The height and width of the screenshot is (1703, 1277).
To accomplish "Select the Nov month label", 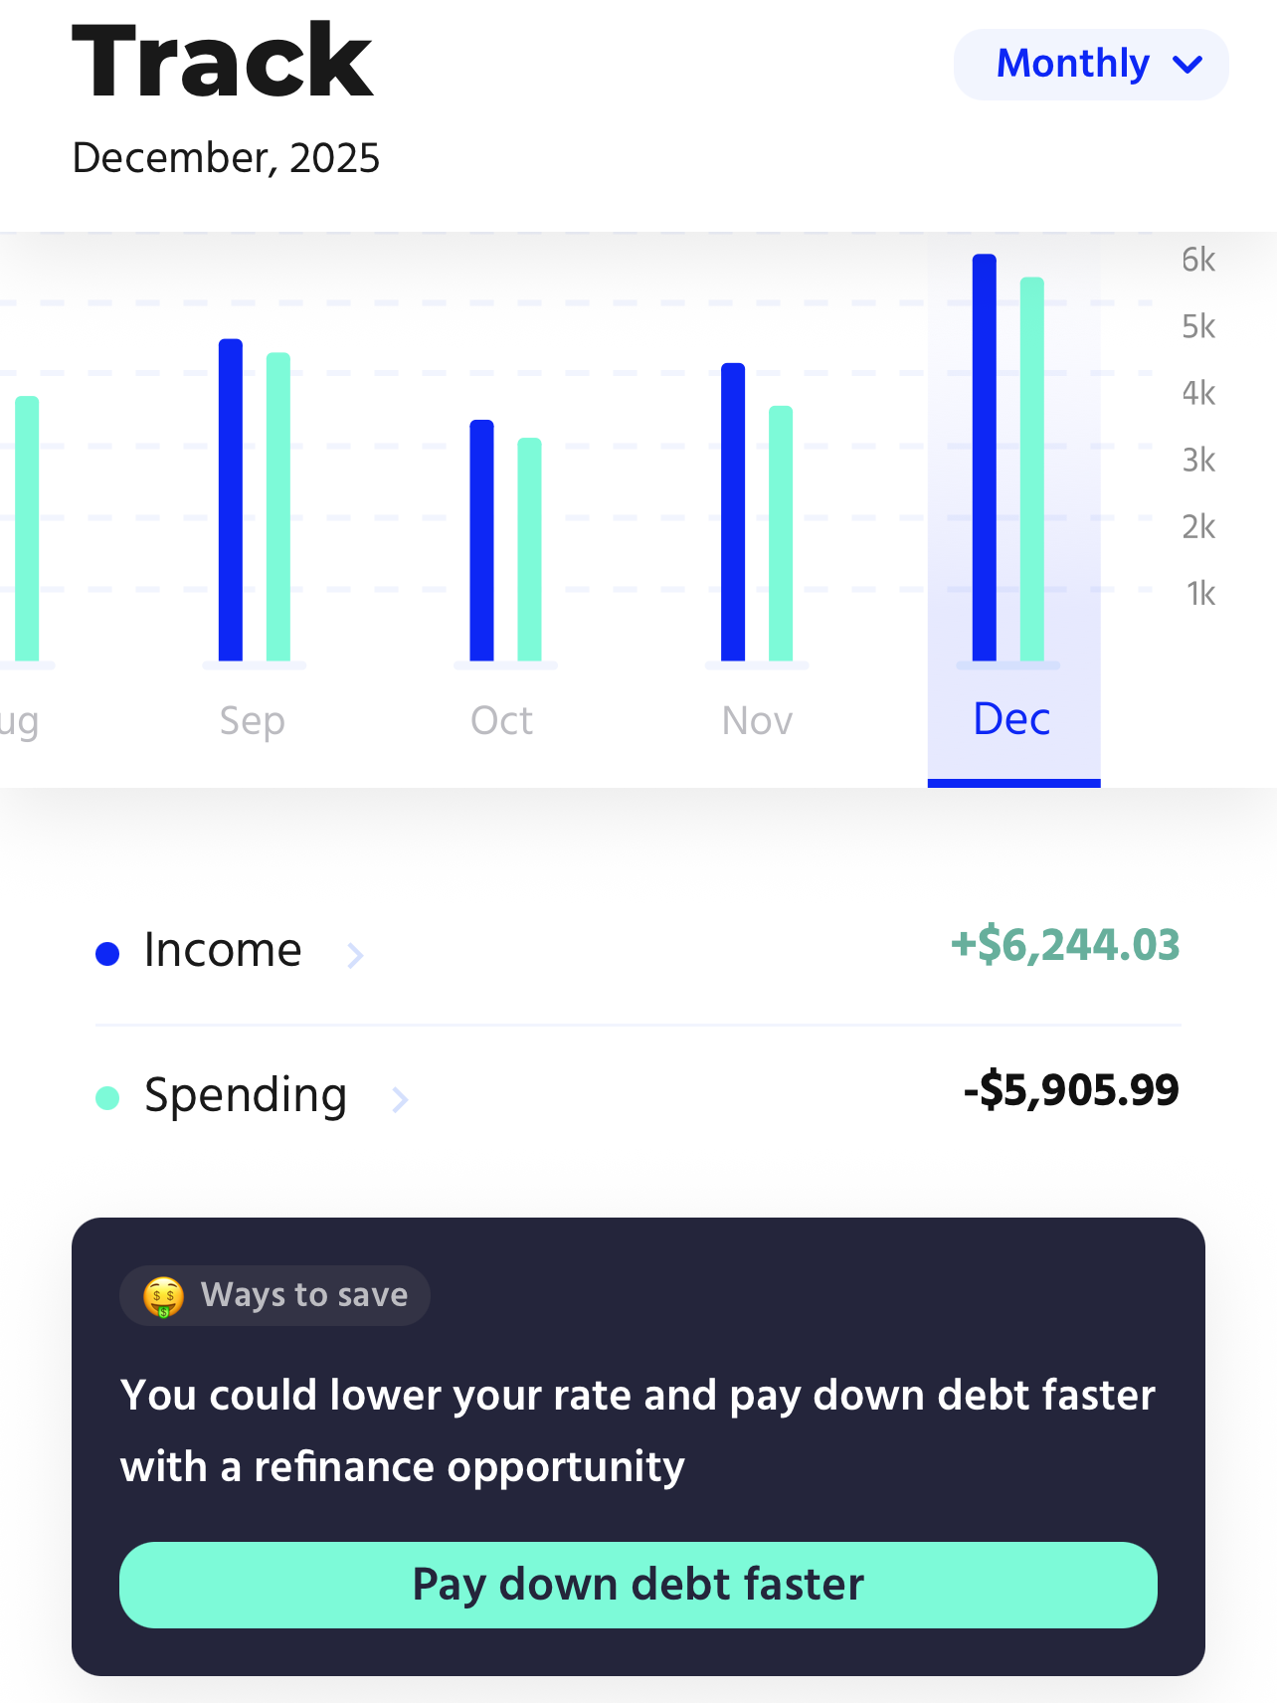I will pos(756,719).
